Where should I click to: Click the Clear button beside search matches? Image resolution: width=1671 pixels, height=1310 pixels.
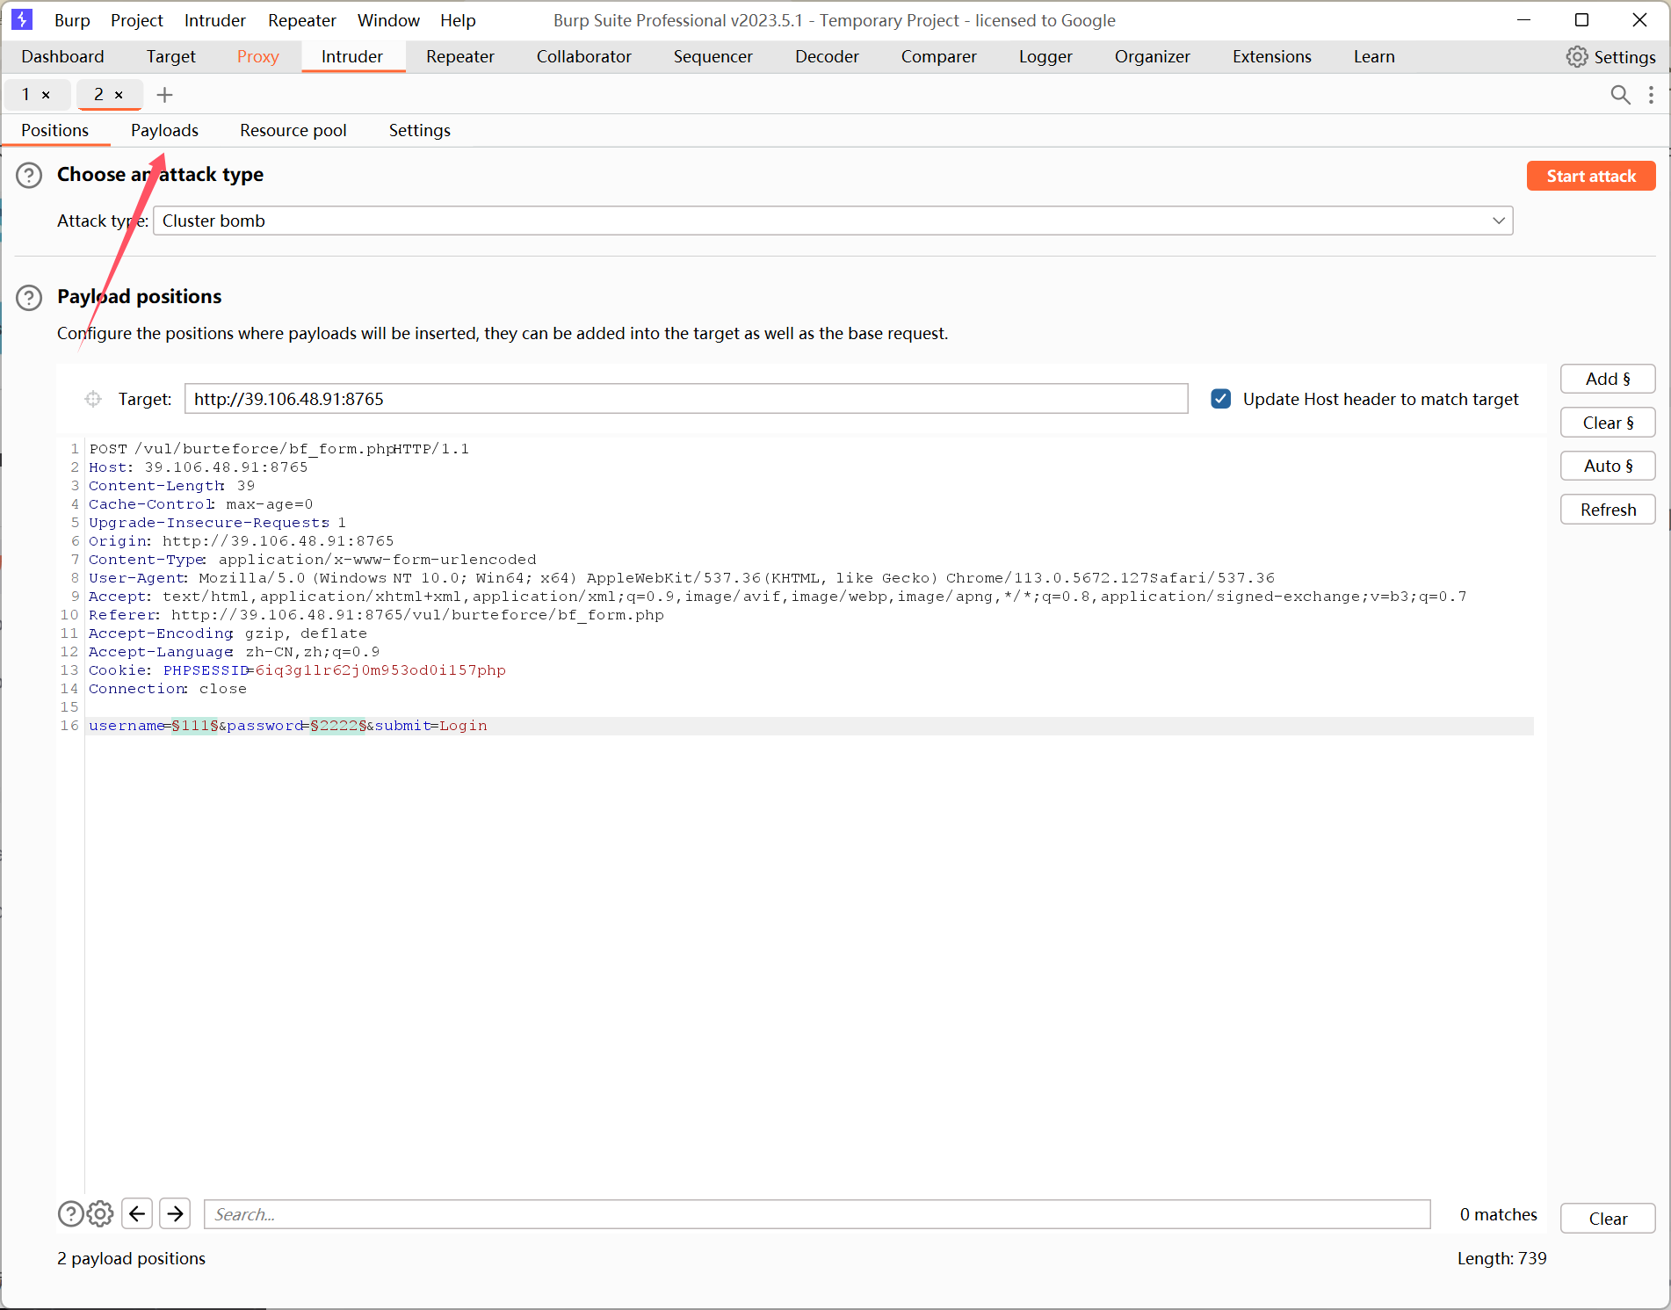click(x=1608, y=1219)
